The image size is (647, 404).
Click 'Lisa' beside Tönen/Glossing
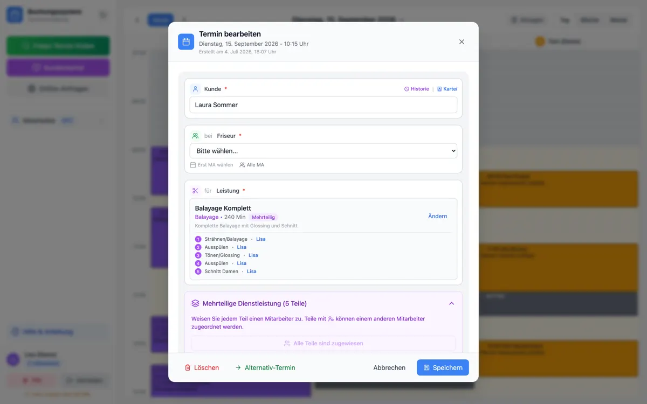253,255
